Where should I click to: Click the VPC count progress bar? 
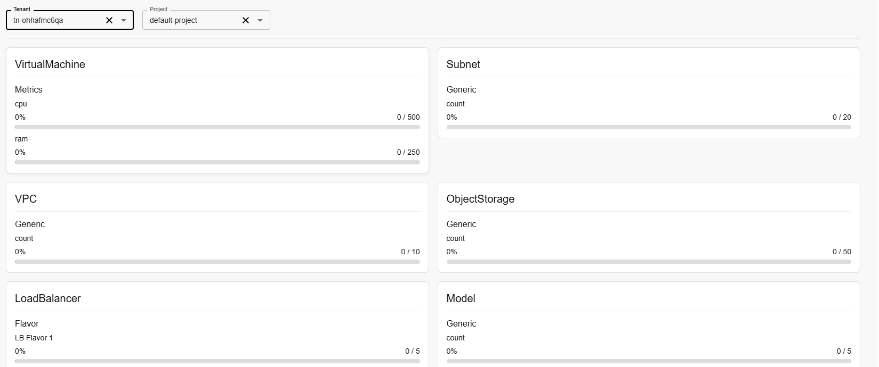click(217, 262)
